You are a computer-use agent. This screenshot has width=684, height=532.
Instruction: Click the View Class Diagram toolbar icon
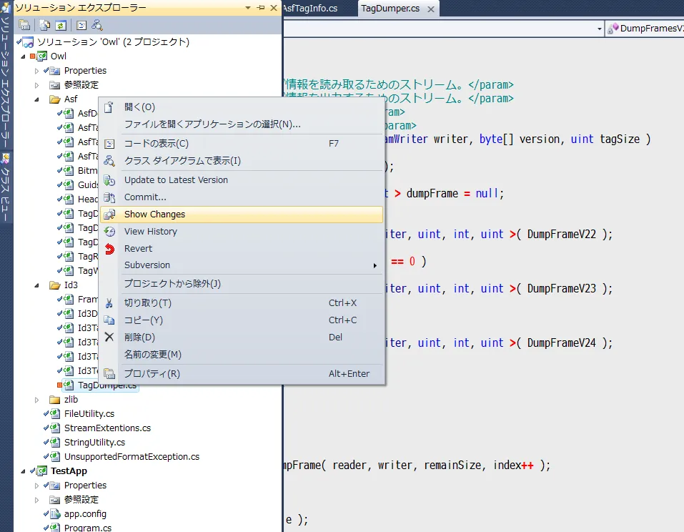click(96, 25)
